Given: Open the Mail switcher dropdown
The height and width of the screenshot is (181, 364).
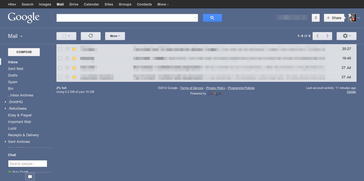Looking at the screenshot, I should click(15, 36).
